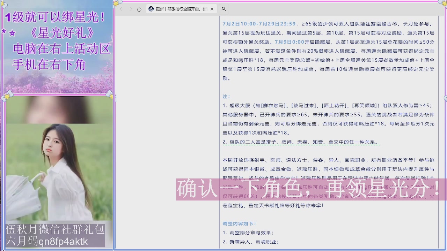This screenshot has width=447, height=251.
Task: Click the date range 7月2日10:00-7月29日23:59
Action: (x=259, y=24)
